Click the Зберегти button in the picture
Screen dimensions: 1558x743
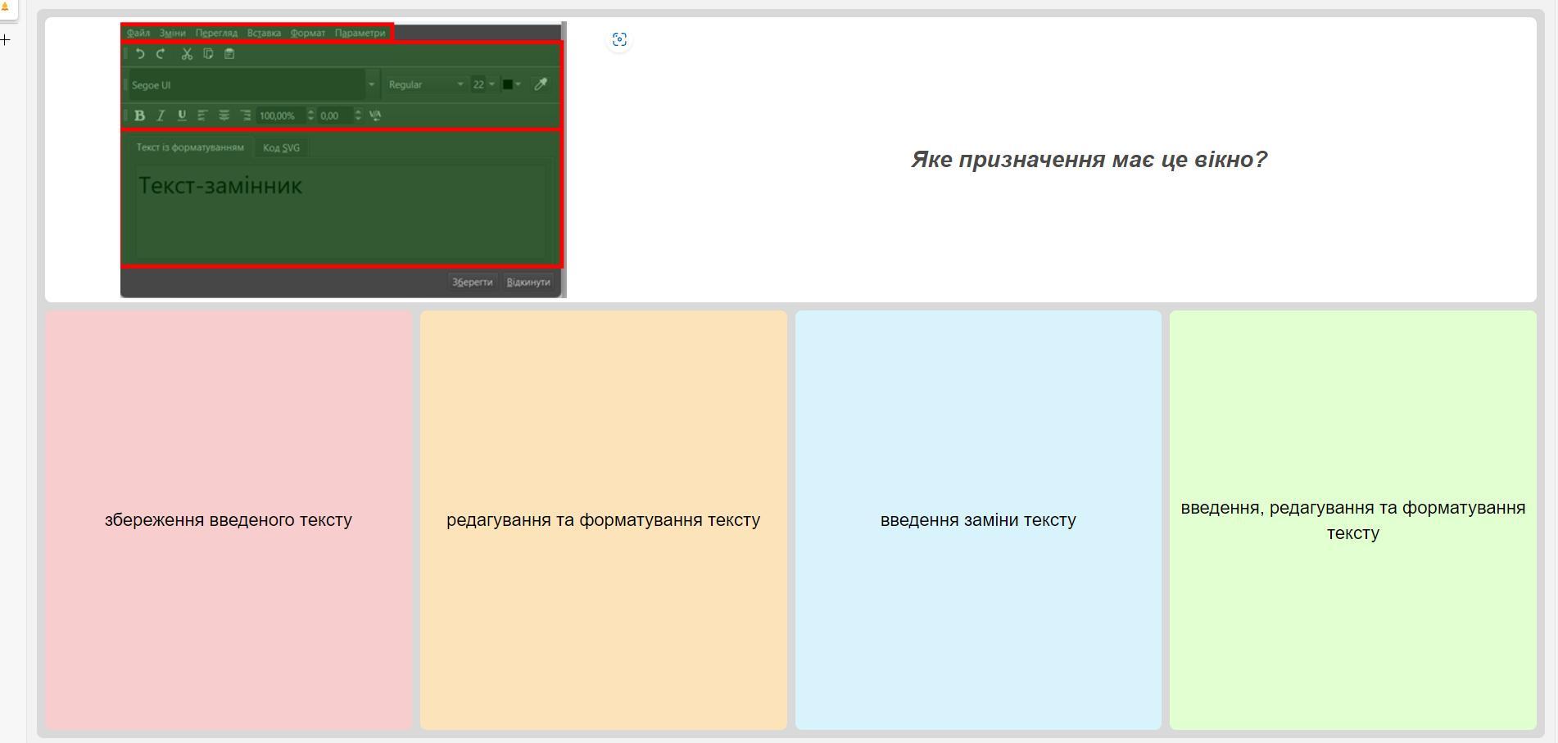click(473, 282)
